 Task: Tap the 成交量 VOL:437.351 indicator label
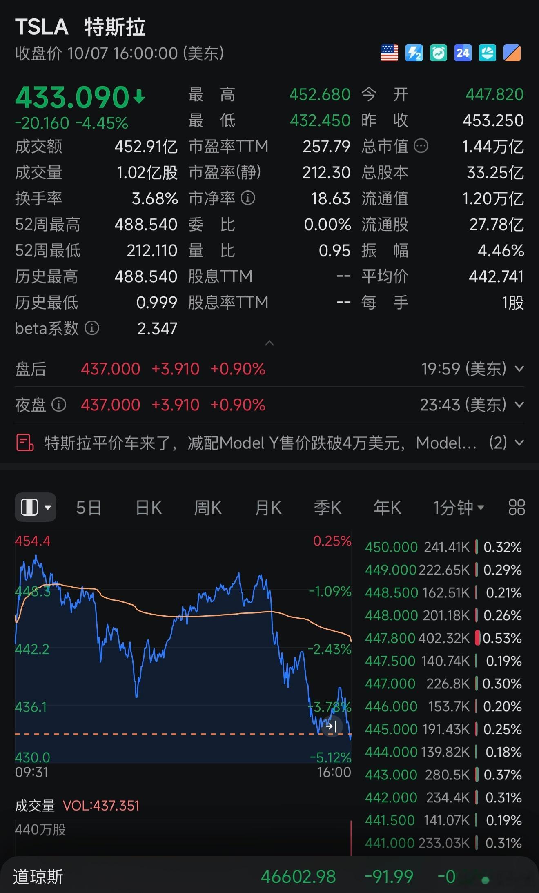click(x=77, y=806)
